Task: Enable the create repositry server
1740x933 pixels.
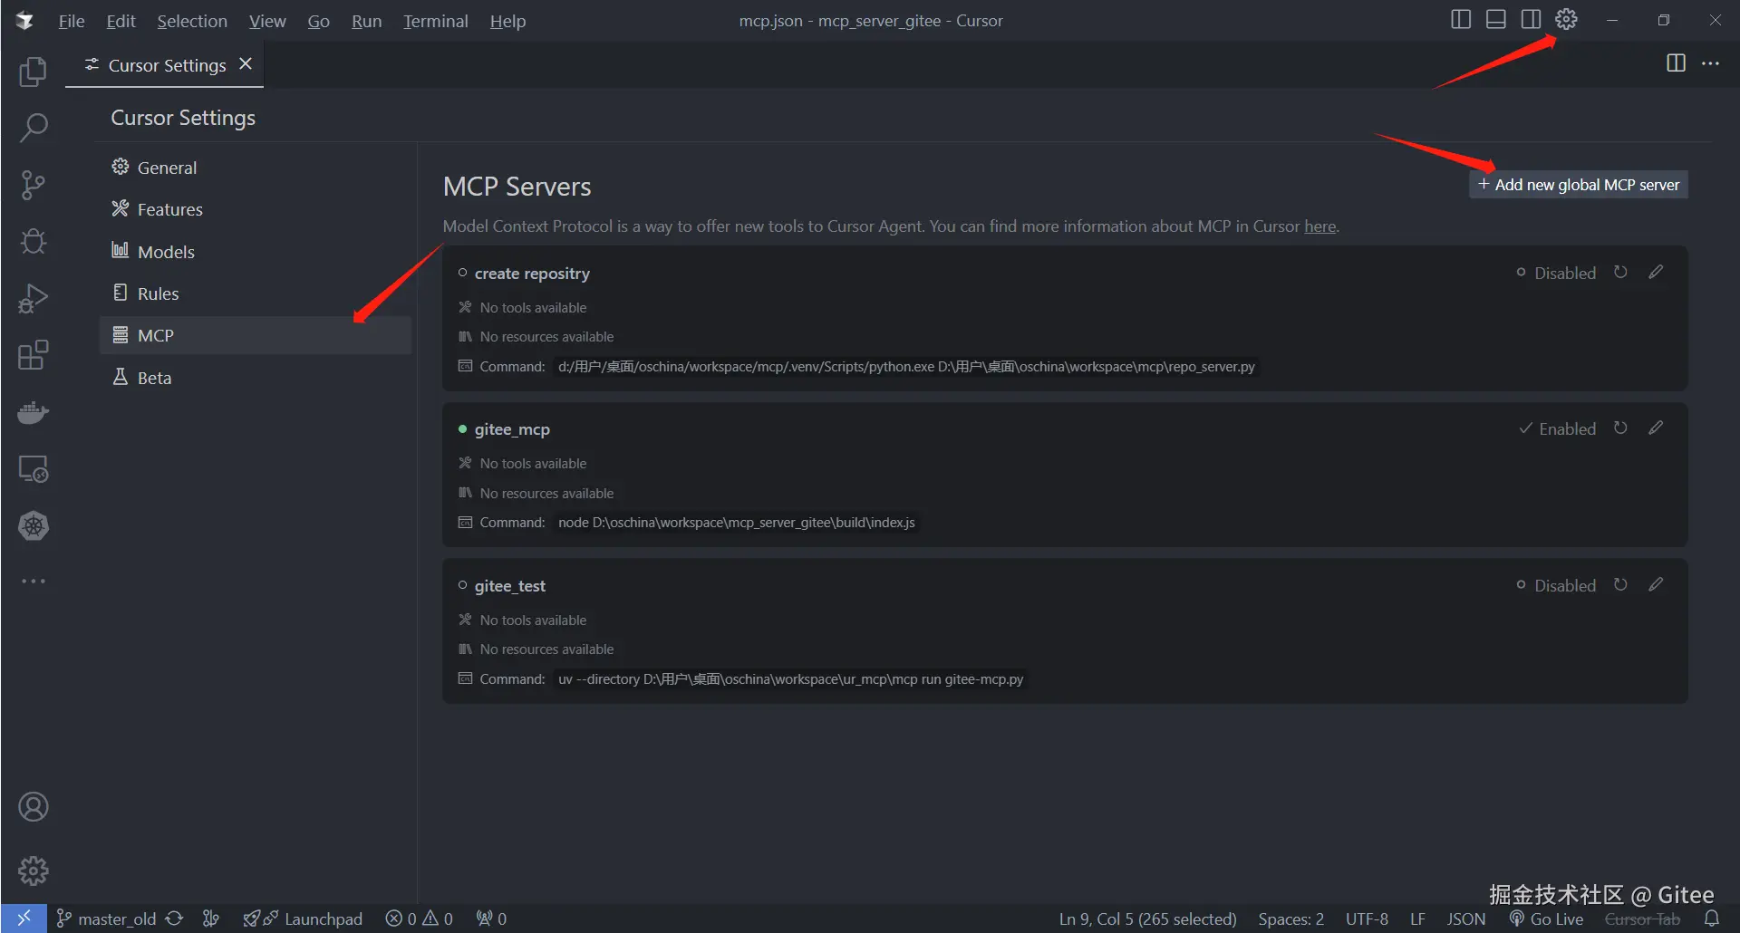Action: click(x=1556, y=273)
